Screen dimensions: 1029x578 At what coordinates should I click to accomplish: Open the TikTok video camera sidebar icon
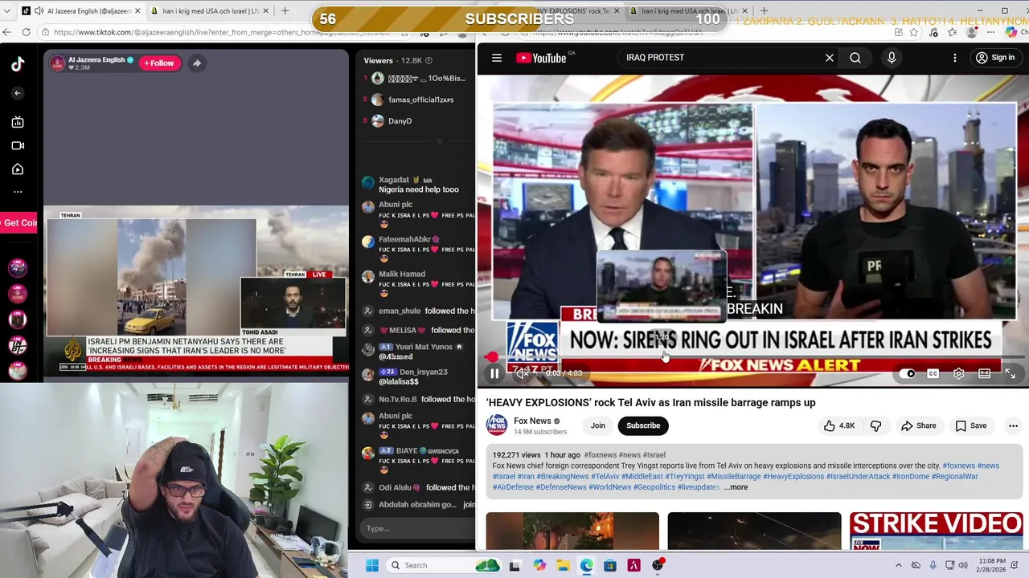coord(18,145)
